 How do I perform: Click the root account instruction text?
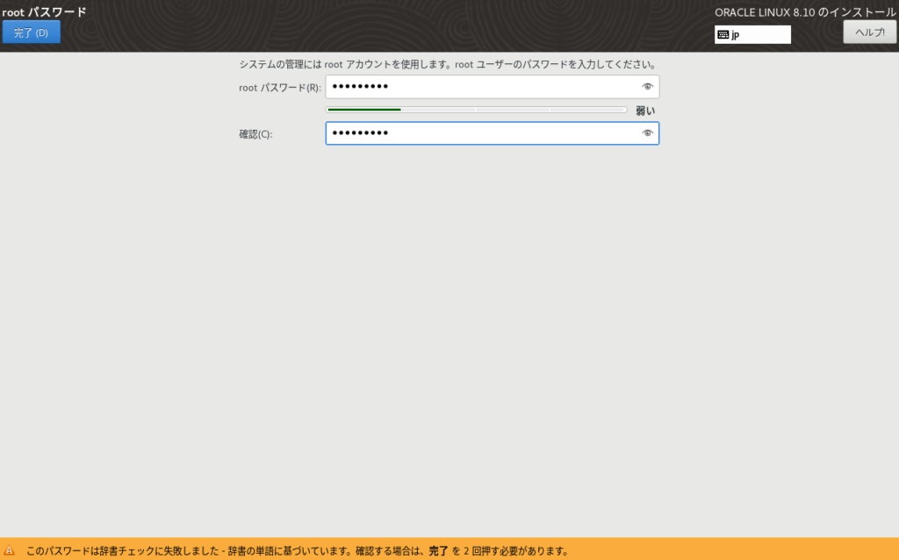448,65
